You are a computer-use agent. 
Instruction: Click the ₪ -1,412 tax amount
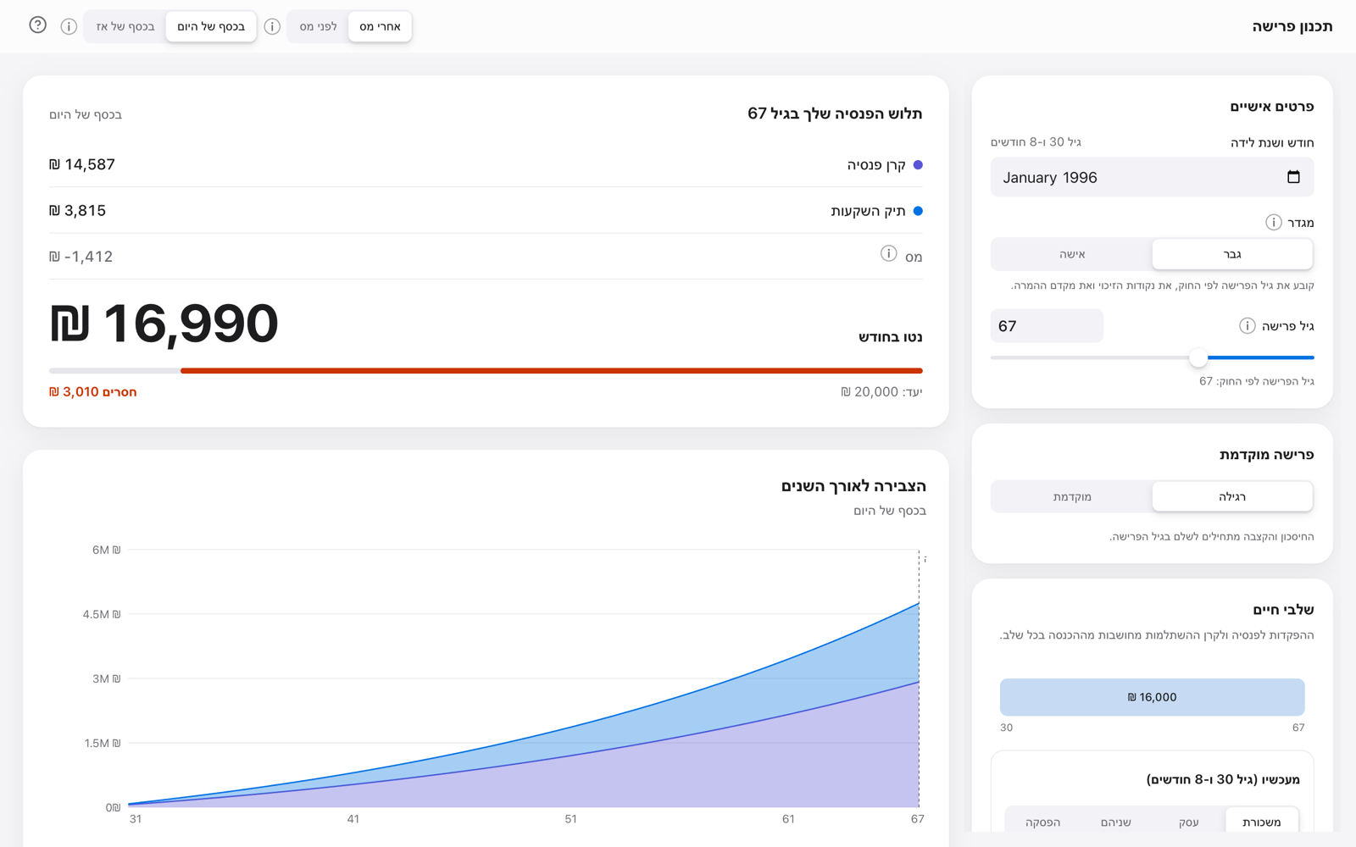(x=81, y=257)
